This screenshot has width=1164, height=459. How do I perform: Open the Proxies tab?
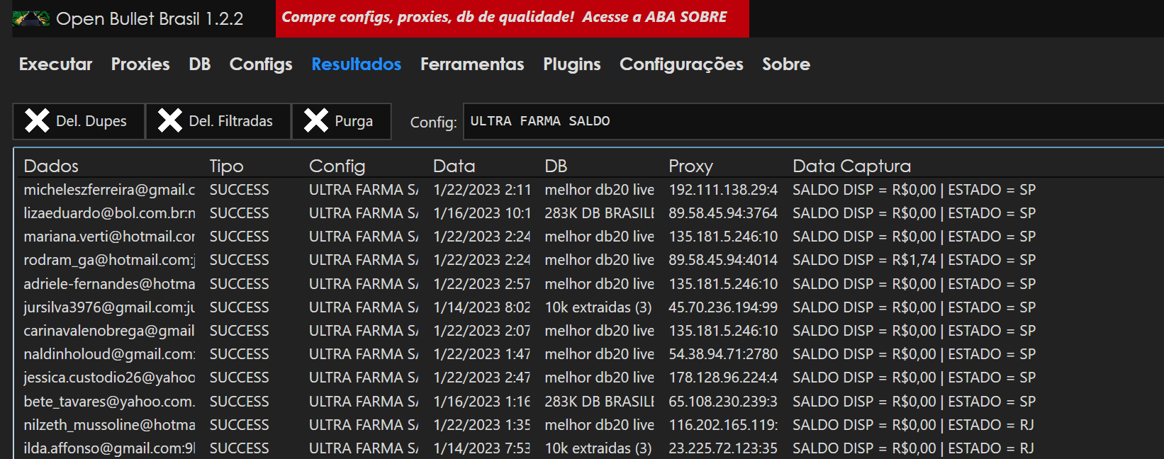(140, 64)
